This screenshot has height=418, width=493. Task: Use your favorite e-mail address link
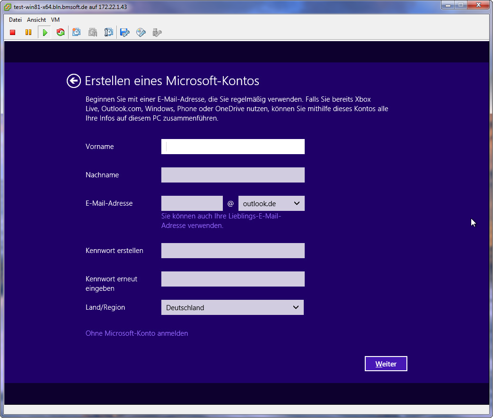[x=221, y=221]
